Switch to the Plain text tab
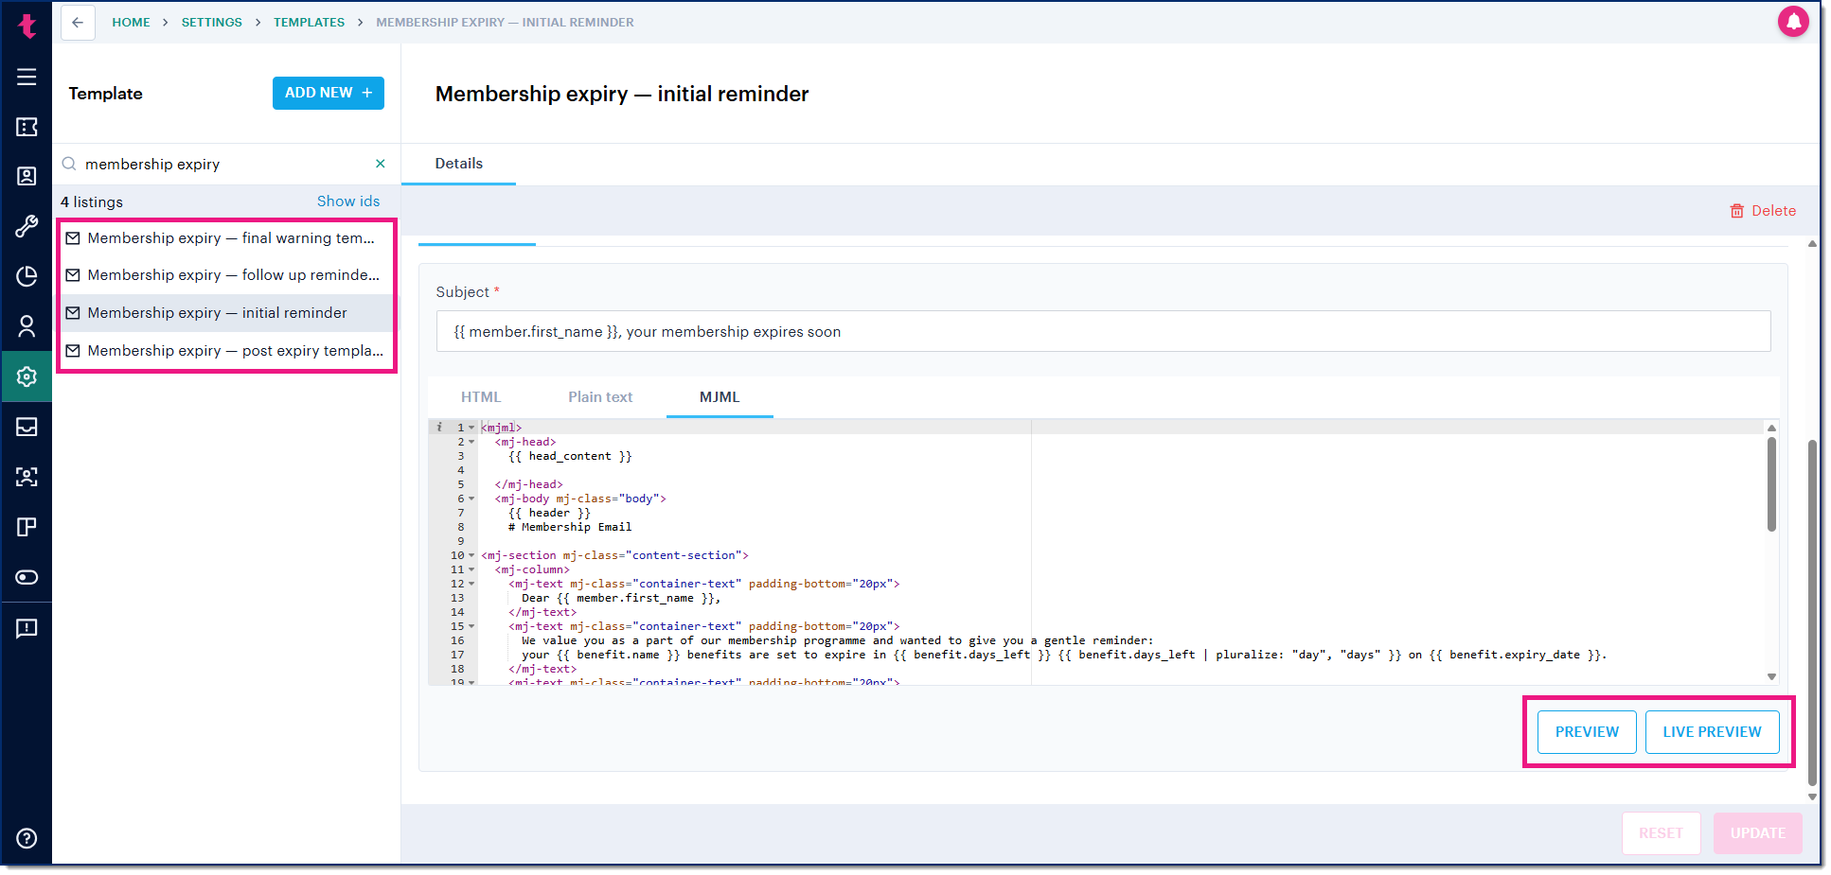The image size is (1831, 875). click(x=600, y=397)
